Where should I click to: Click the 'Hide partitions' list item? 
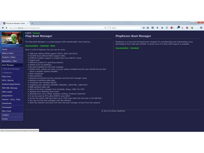(x=35, y=76)
